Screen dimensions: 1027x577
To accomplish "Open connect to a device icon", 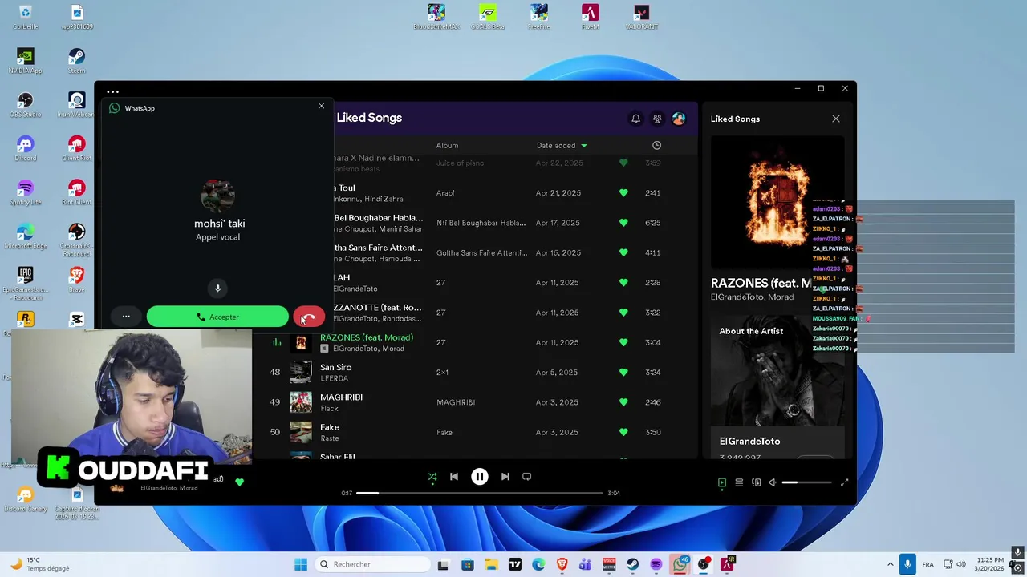I will 756,482.
